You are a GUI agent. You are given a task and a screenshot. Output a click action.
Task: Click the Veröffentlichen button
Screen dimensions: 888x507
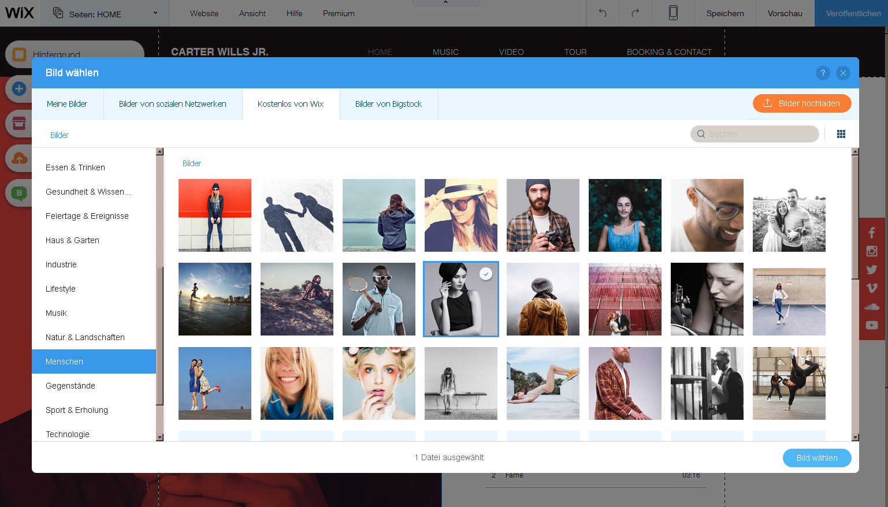[x=853, y=13]
